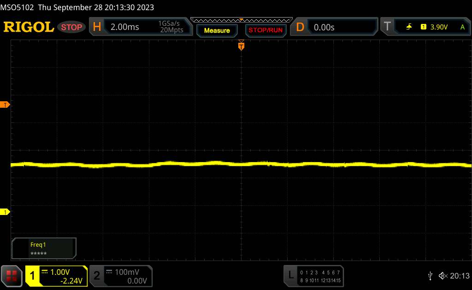Viewport: 472px width, 290px height.
Task: Open the horizontal timebase 2.00ms setting
Action: click(125, 27)
